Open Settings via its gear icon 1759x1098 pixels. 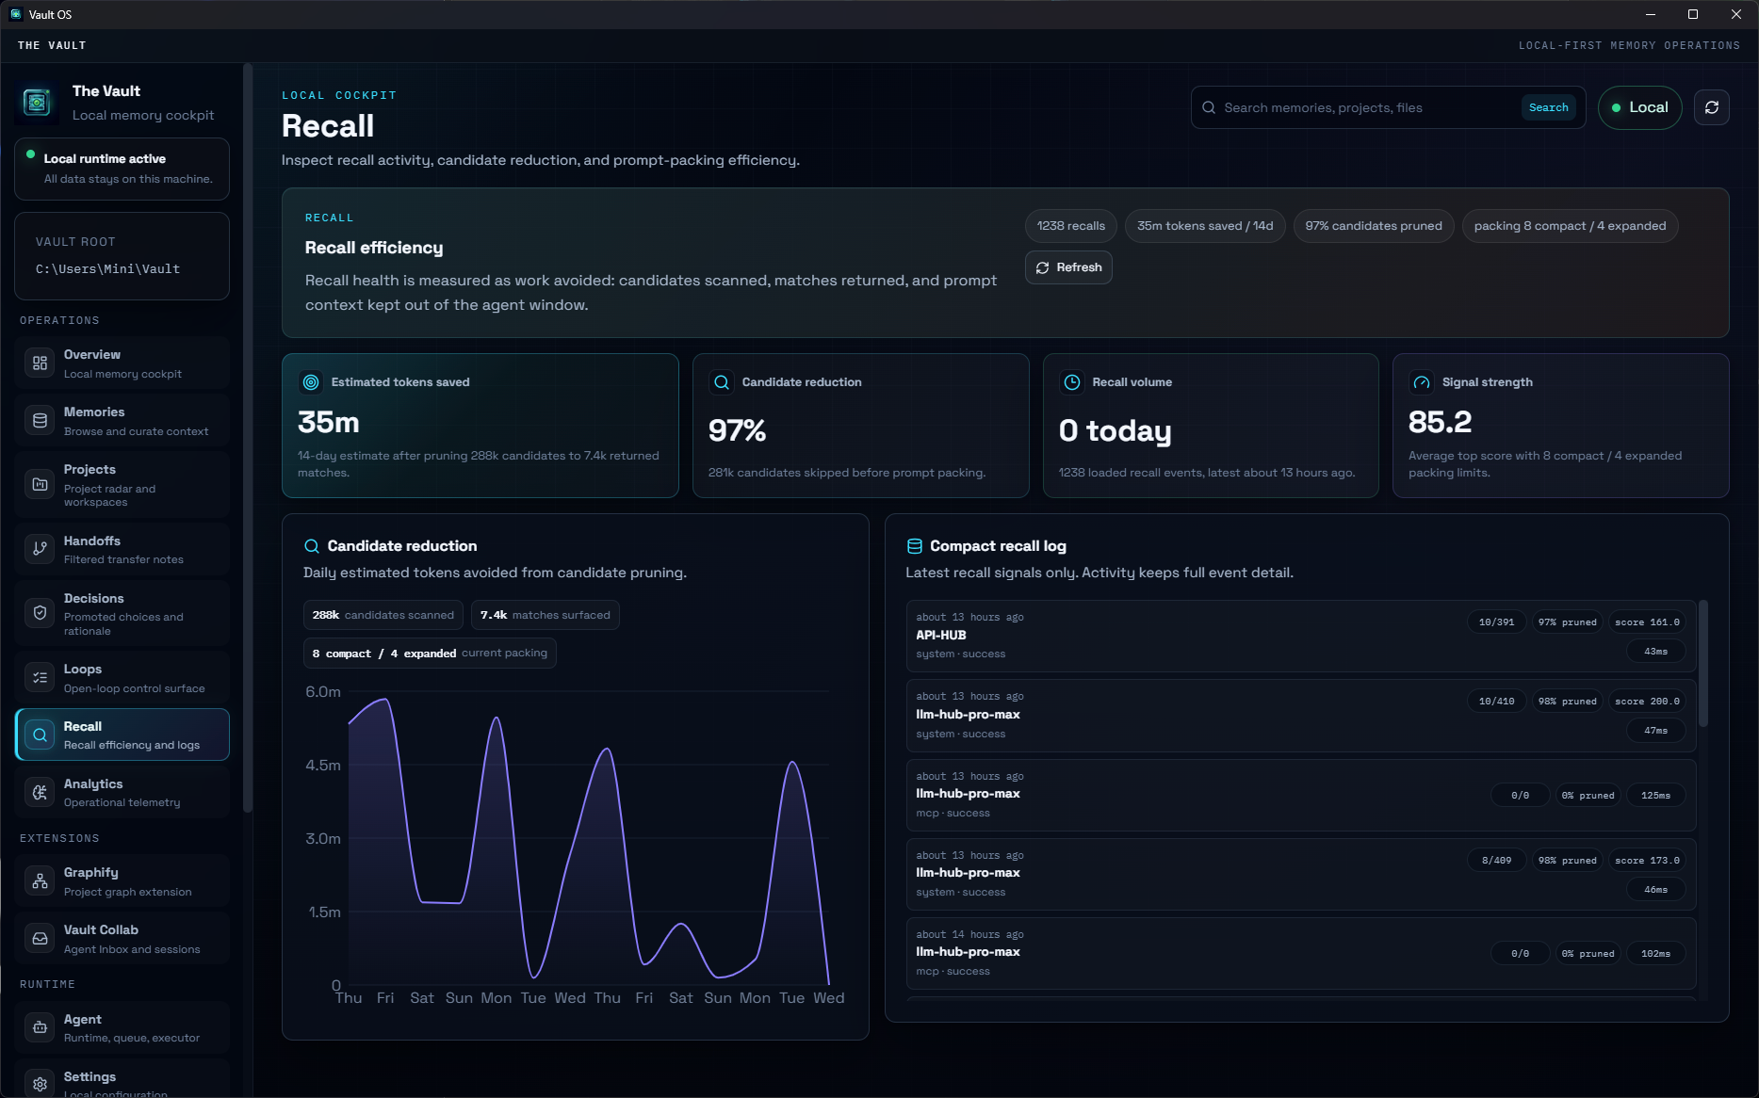40,1085
